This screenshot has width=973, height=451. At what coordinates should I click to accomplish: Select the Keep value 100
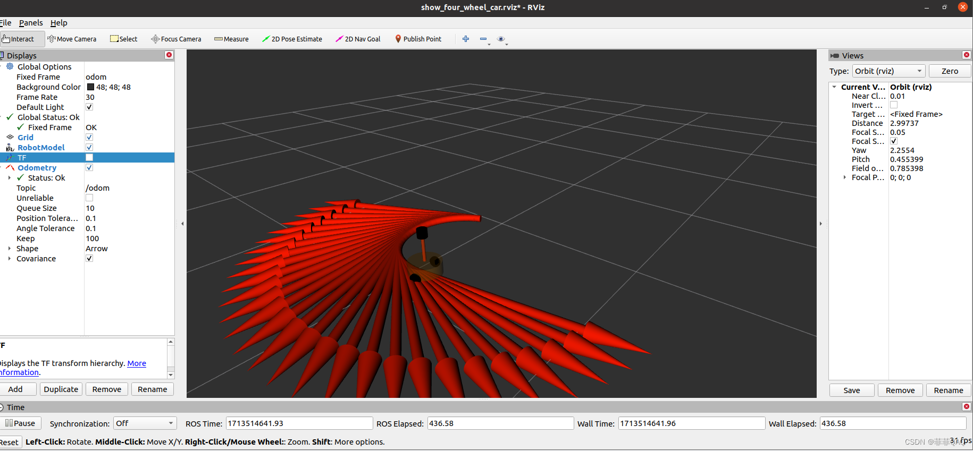tap(93, 239)
